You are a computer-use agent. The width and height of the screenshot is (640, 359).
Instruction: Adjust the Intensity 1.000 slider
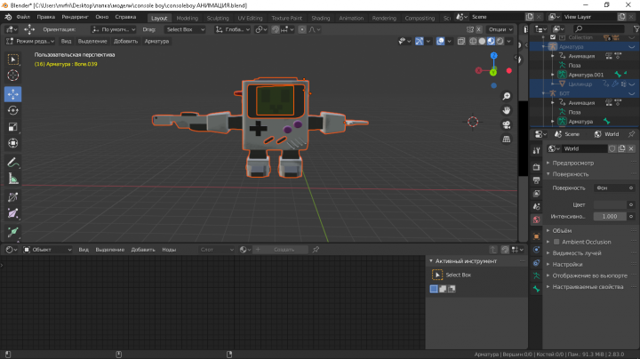[610, 217]
